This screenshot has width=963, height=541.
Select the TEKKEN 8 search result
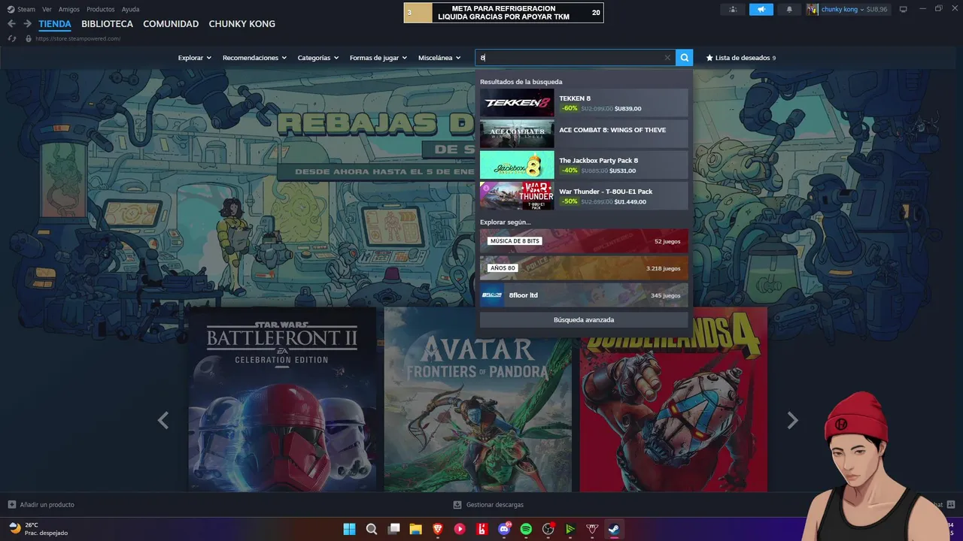(x=584, y=103)
